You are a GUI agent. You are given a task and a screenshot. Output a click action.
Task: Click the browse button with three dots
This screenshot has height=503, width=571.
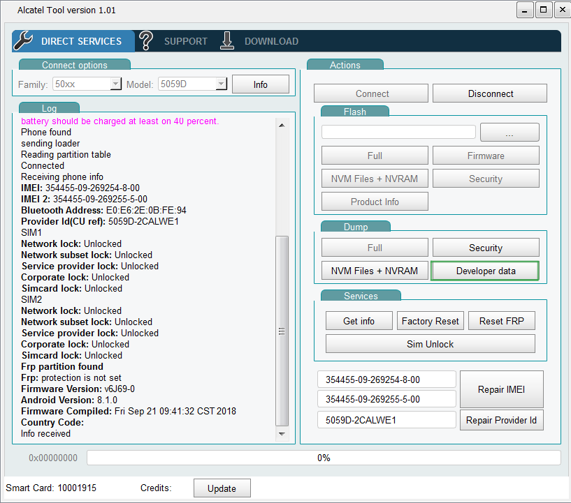(x=509, y=132)
